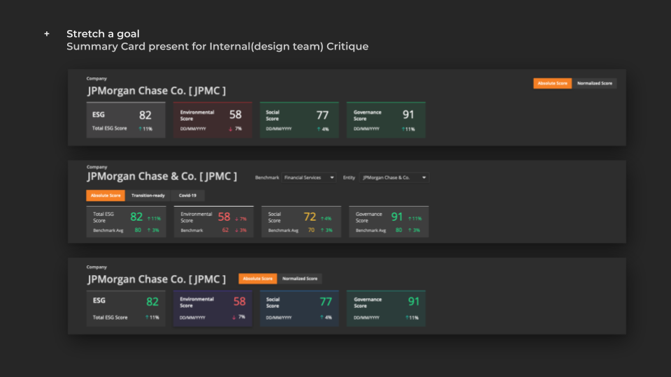Open the Governance Score tile with white 91
The height and width of the screenshot is (377, 671).
click(x=386, y=119)
